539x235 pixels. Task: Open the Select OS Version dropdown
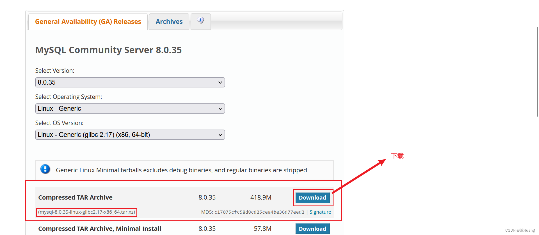click(x=130, y=135)
